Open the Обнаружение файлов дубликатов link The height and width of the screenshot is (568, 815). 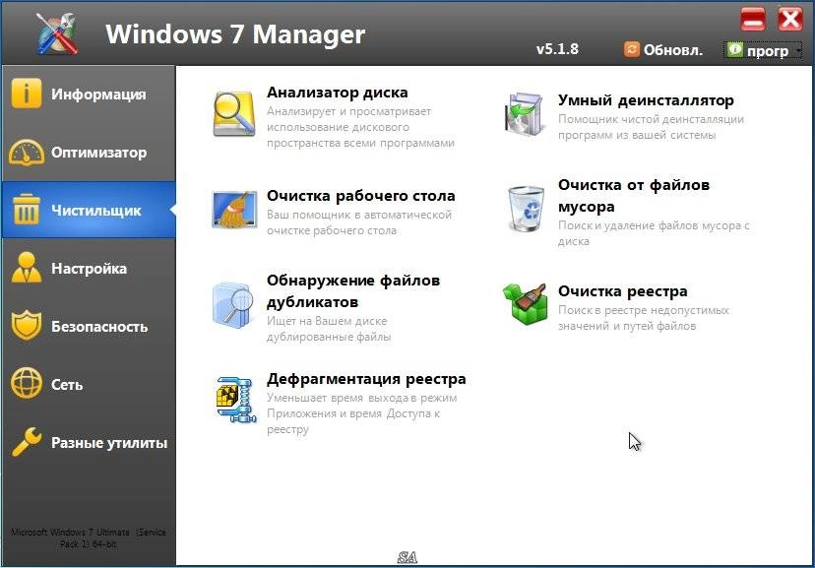tap(353, 291)
